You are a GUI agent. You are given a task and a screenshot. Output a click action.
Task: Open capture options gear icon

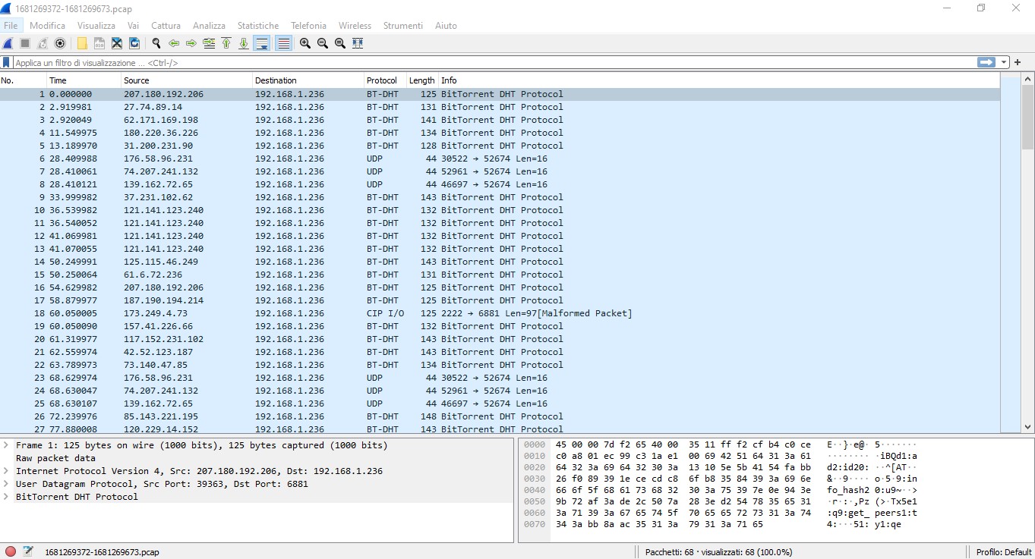click(60, 43)
